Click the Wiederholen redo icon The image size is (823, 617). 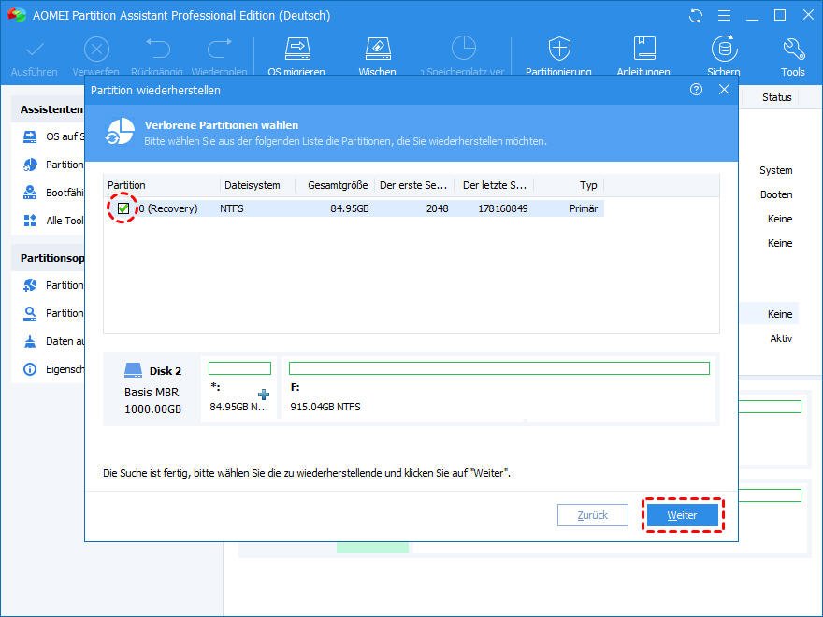pos(220,50)
